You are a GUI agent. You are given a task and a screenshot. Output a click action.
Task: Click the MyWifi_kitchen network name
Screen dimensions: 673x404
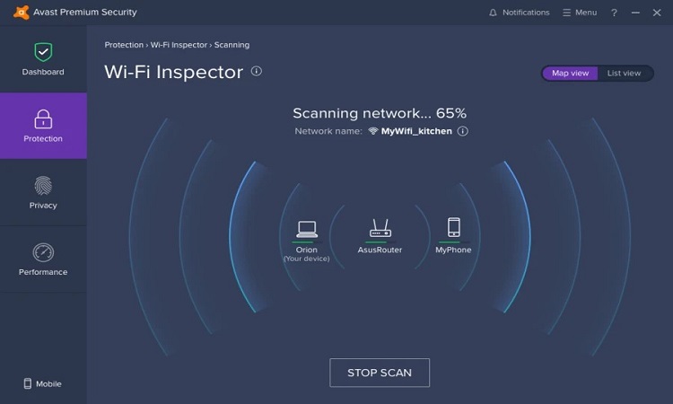coord(416,131)
